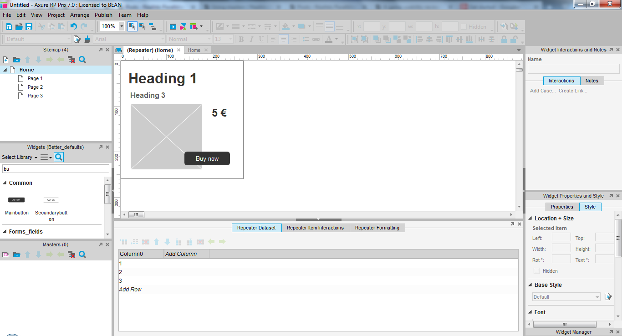Click the Format Painter brush icon

(87, 39)
